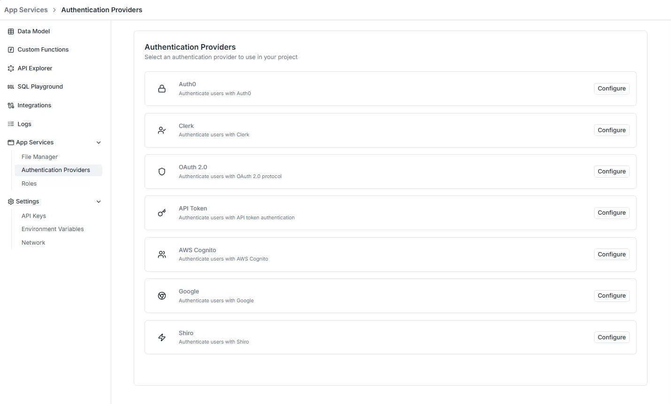Click the API Token key icon

(x=162, y=213)
